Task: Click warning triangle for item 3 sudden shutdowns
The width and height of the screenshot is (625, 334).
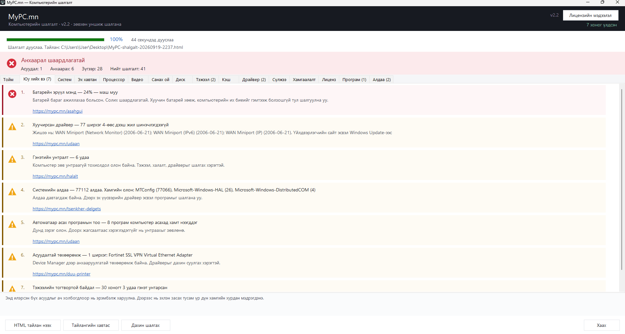Action: click(12, 159)
